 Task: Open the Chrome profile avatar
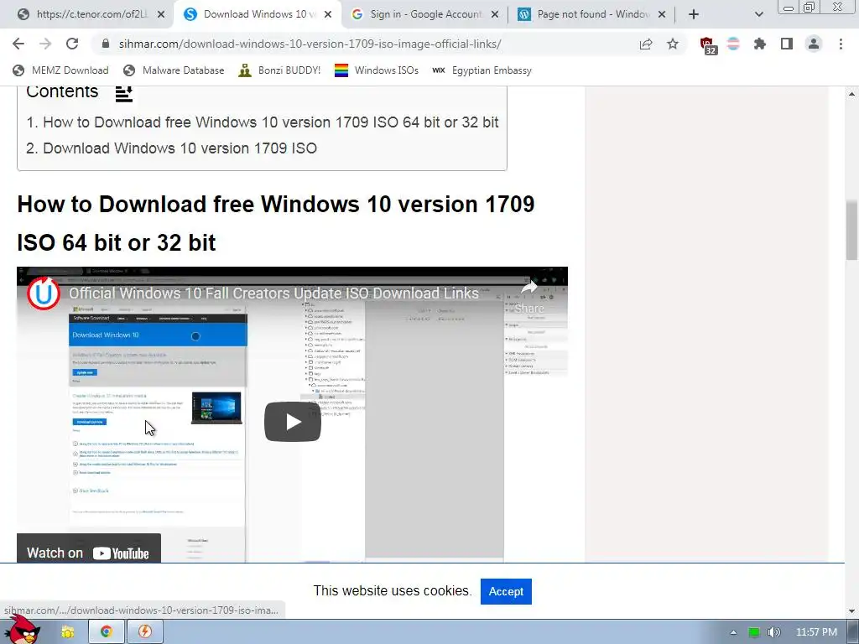click(814, 44)
